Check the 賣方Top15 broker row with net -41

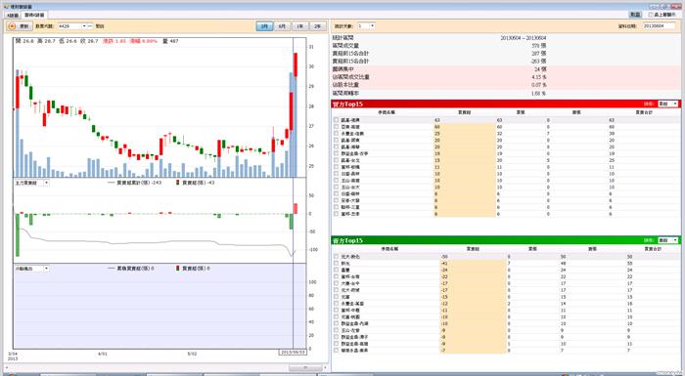pyautogui.click(x=336, y=264)
